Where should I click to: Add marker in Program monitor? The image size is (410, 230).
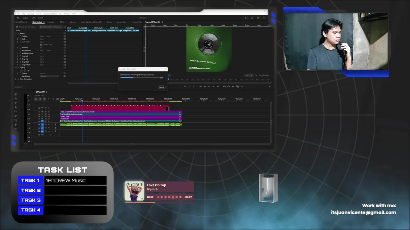pyautogui.click(x=185, y=86)
